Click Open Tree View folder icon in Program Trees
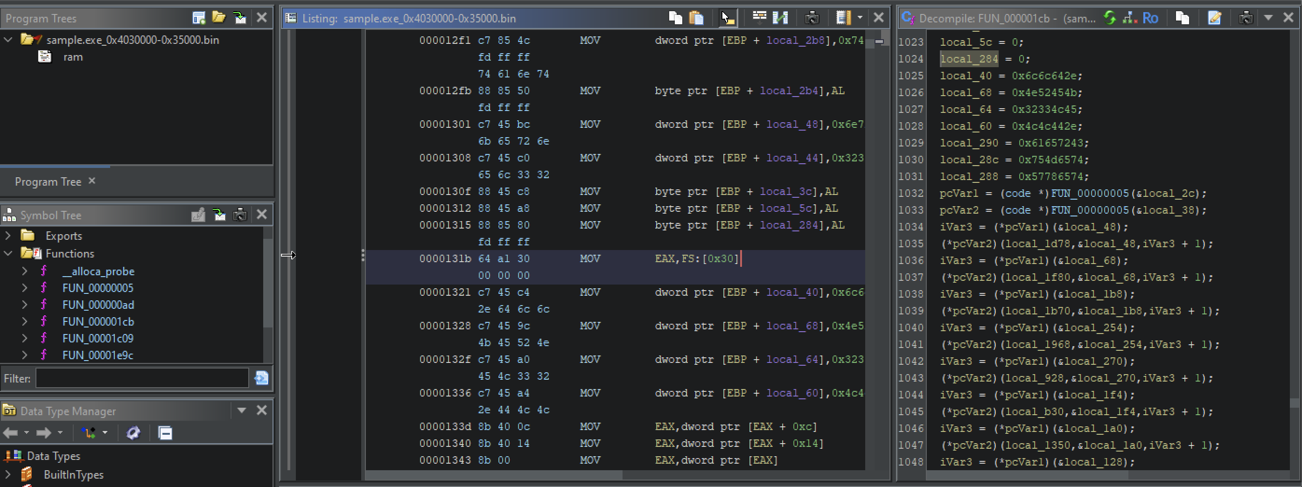The width and height of the screenshot is (1302, 487). [x=219, y=18]
